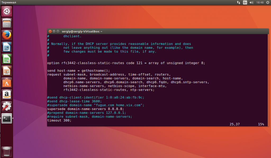Open System Settings wrench icon

point(7,106)
